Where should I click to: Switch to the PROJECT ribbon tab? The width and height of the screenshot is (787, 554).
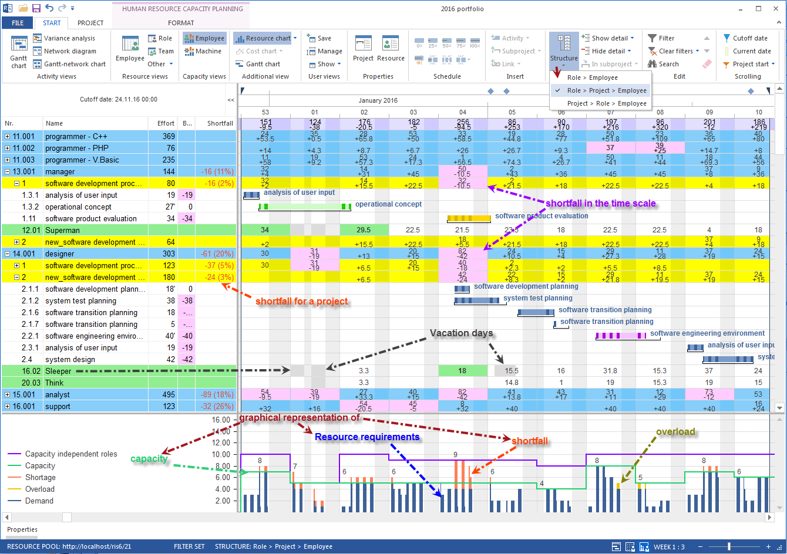90,23
